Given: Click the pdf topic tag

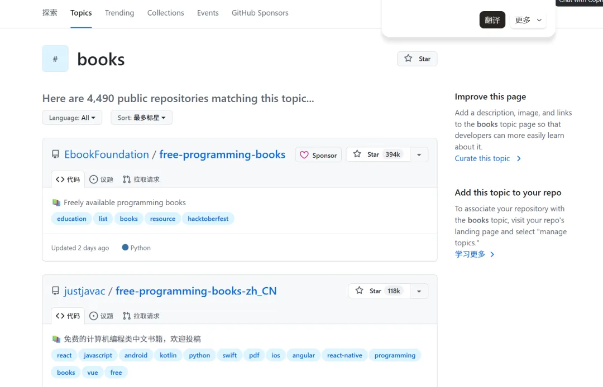Looking at the screenshot, I should click(x=254, y=355).
